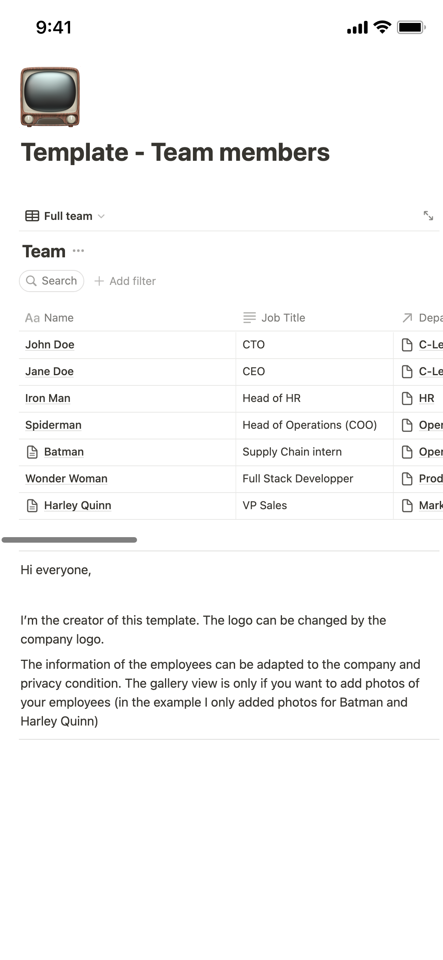Click the Template - Team members page title

click(175, 153)
